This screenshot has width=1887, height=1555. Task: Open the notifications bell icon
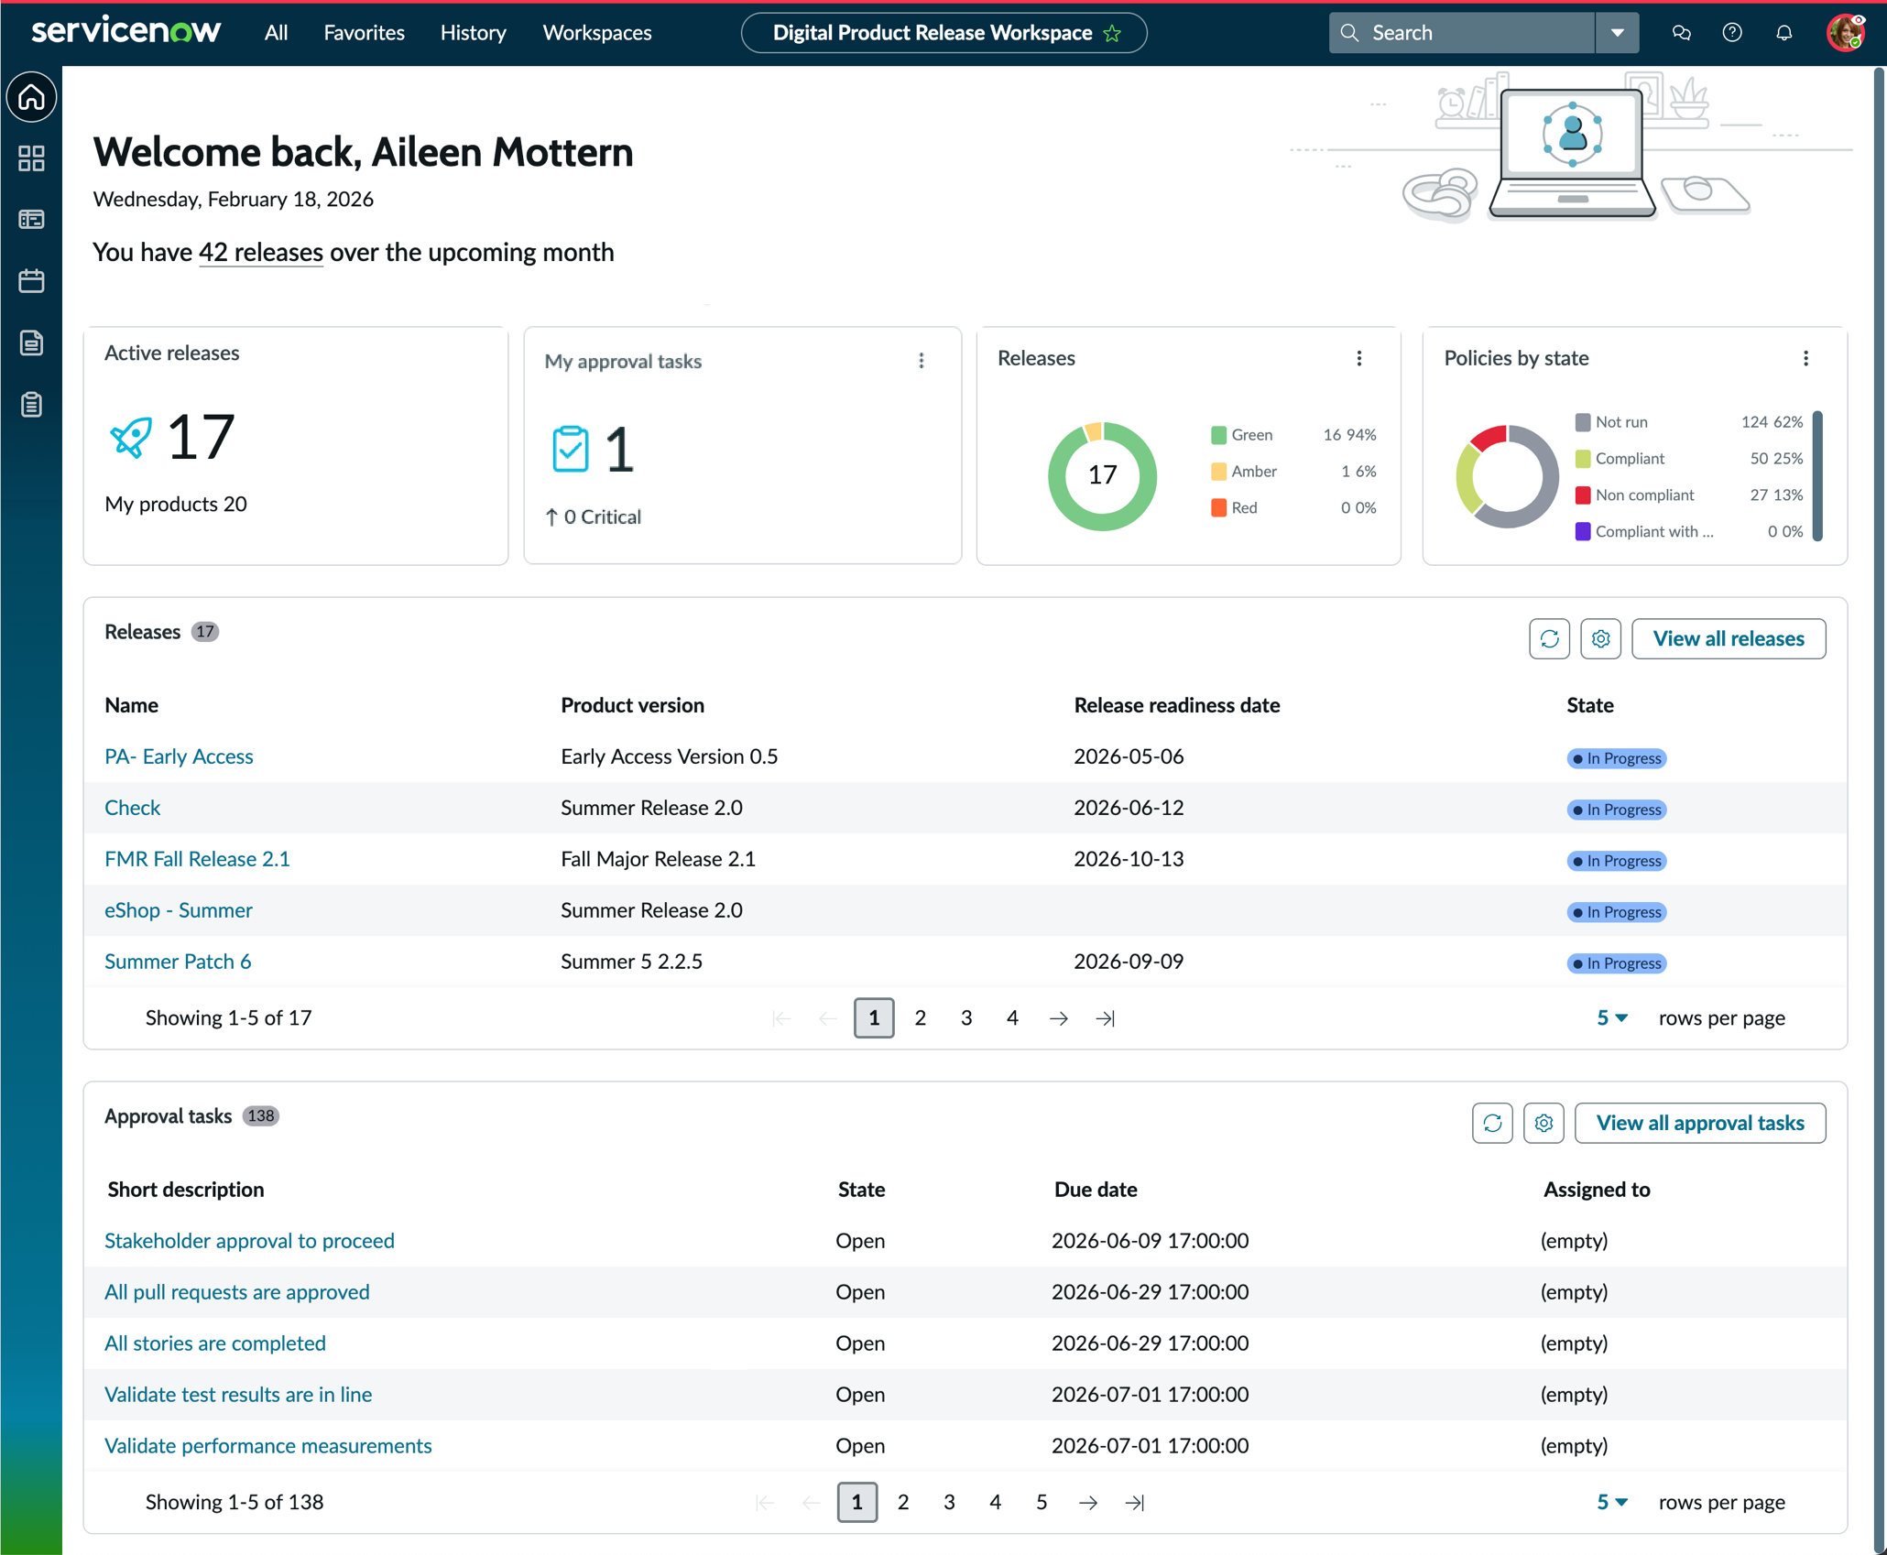click(x=1783, y=33)
